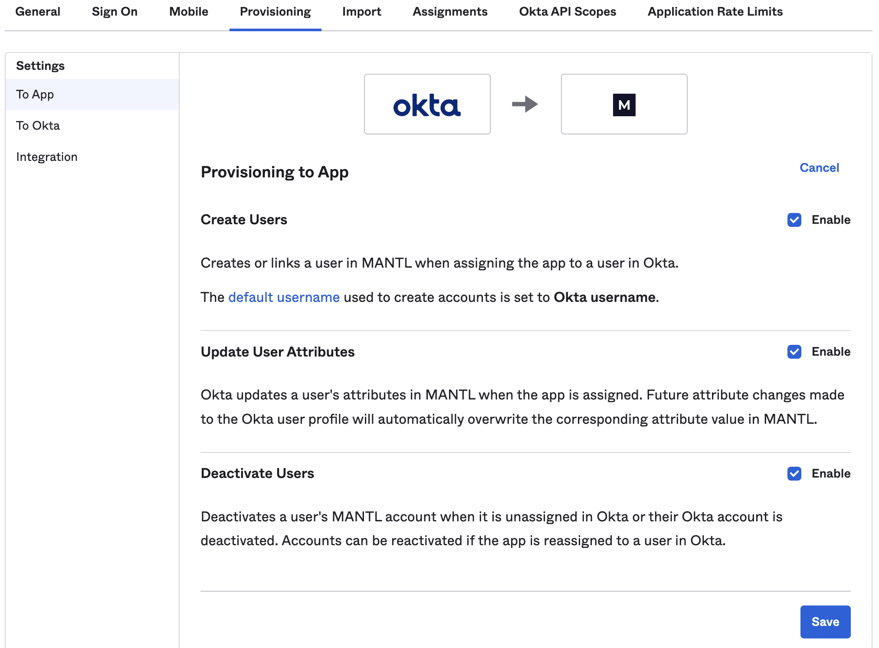
Task: Uncheck Enable for Create Users
Action: pyautogui.click(x=794, y=220)
